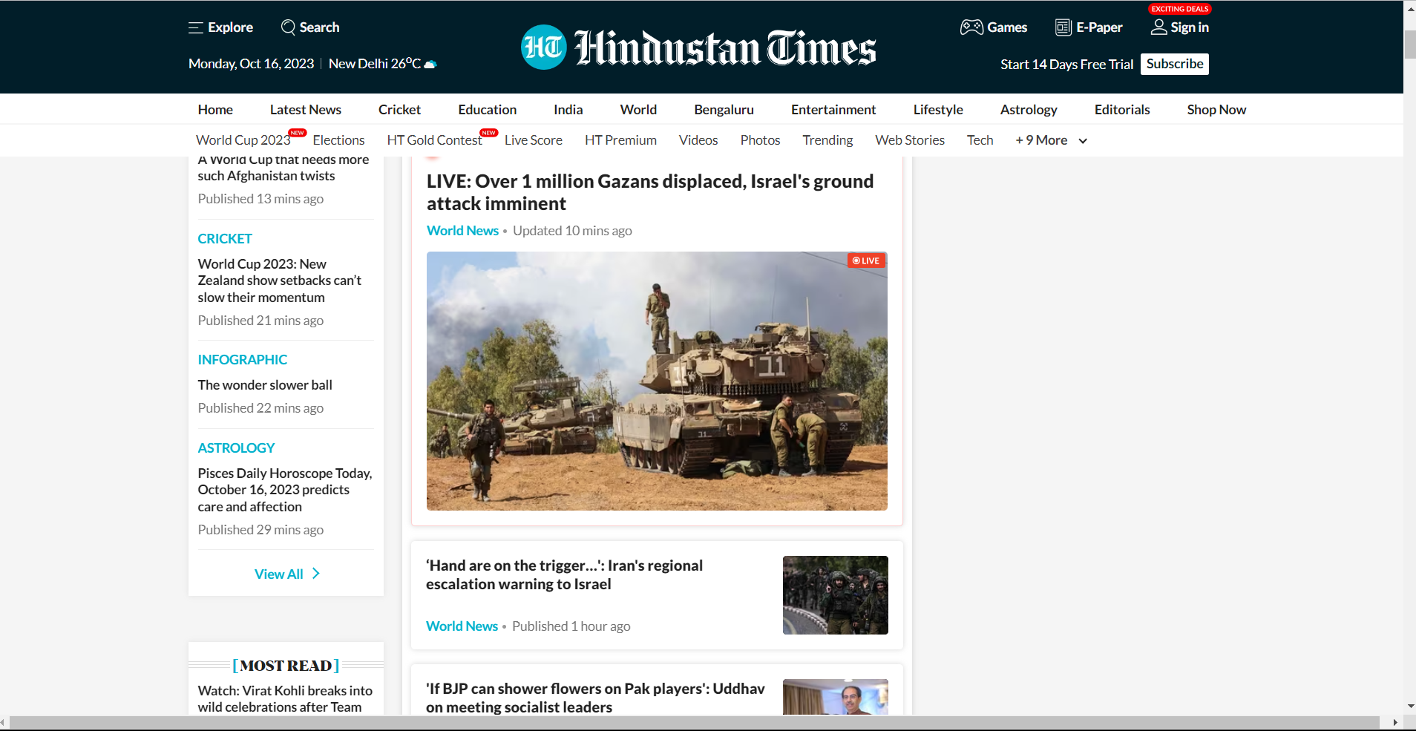
Task: Open the World section
Action: coord(638,110)
